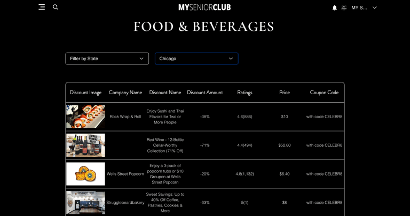
Task: Click the -38% discount amount
Action: coord(205,117)
